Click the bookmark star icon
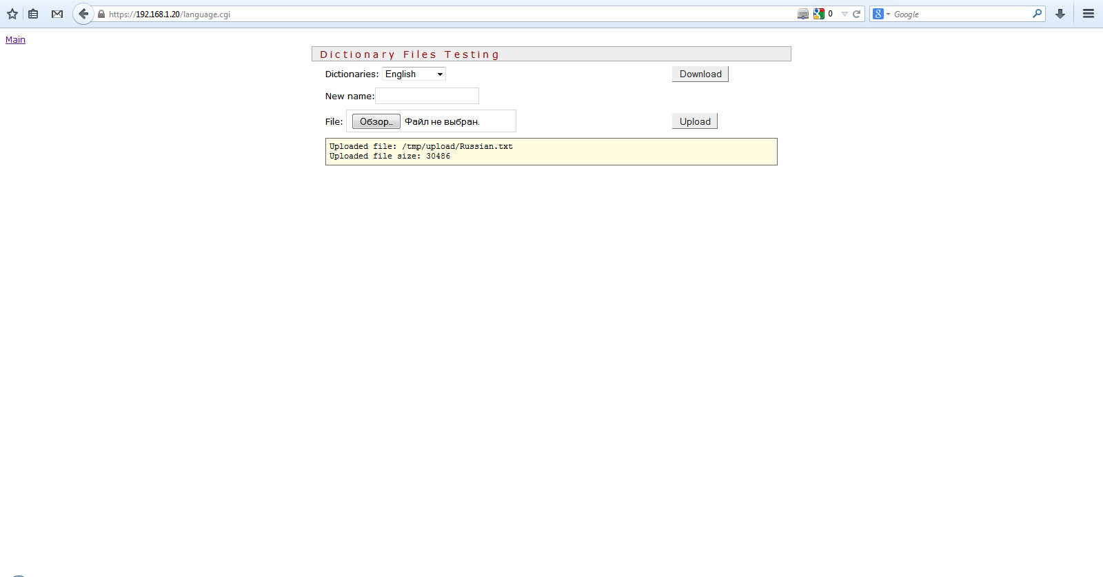 pyautogui.click(x=12, y=14)
